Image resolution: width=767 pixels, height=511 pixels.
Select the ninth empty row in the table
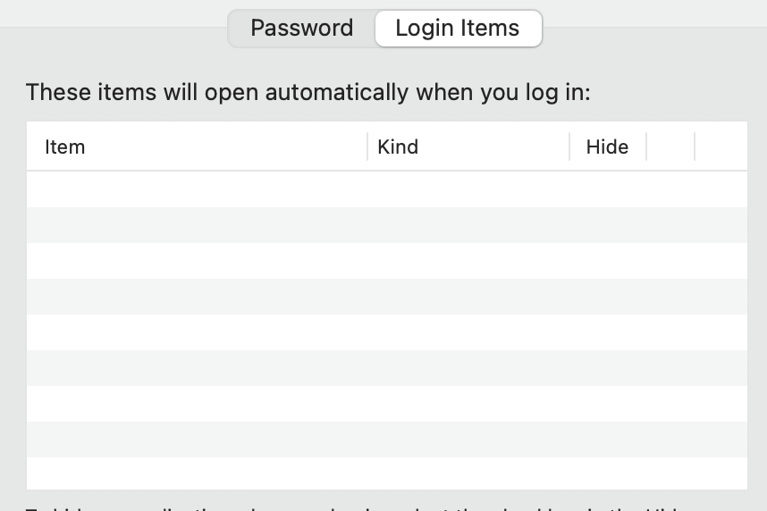click(386, 473)
